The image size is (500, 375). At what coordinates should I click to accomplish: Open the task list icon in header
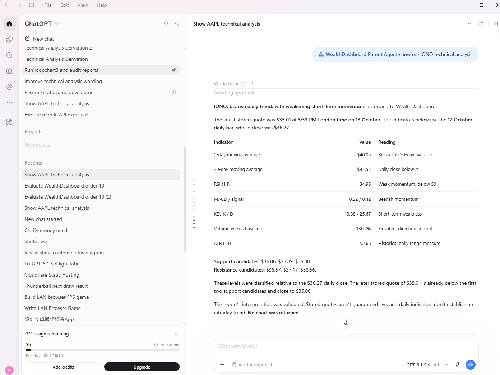481,24
